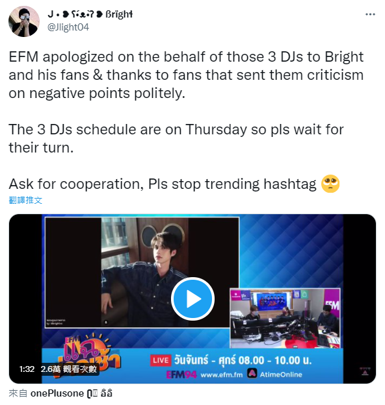Viewport: 385px width, 405px height.
Task: Play the embedded tweet video
Action: tap(192, 299)
